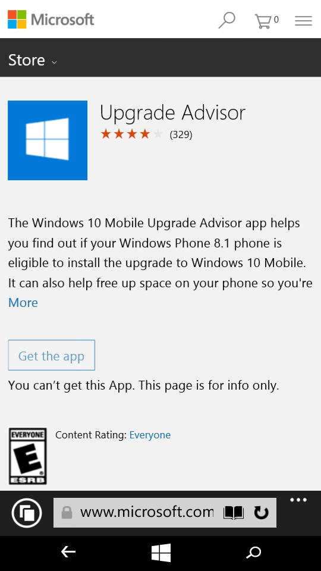Click the Upgrade Advisor app tile image
The height and width of the screenshot is (571, 321).
coord(48,140)
